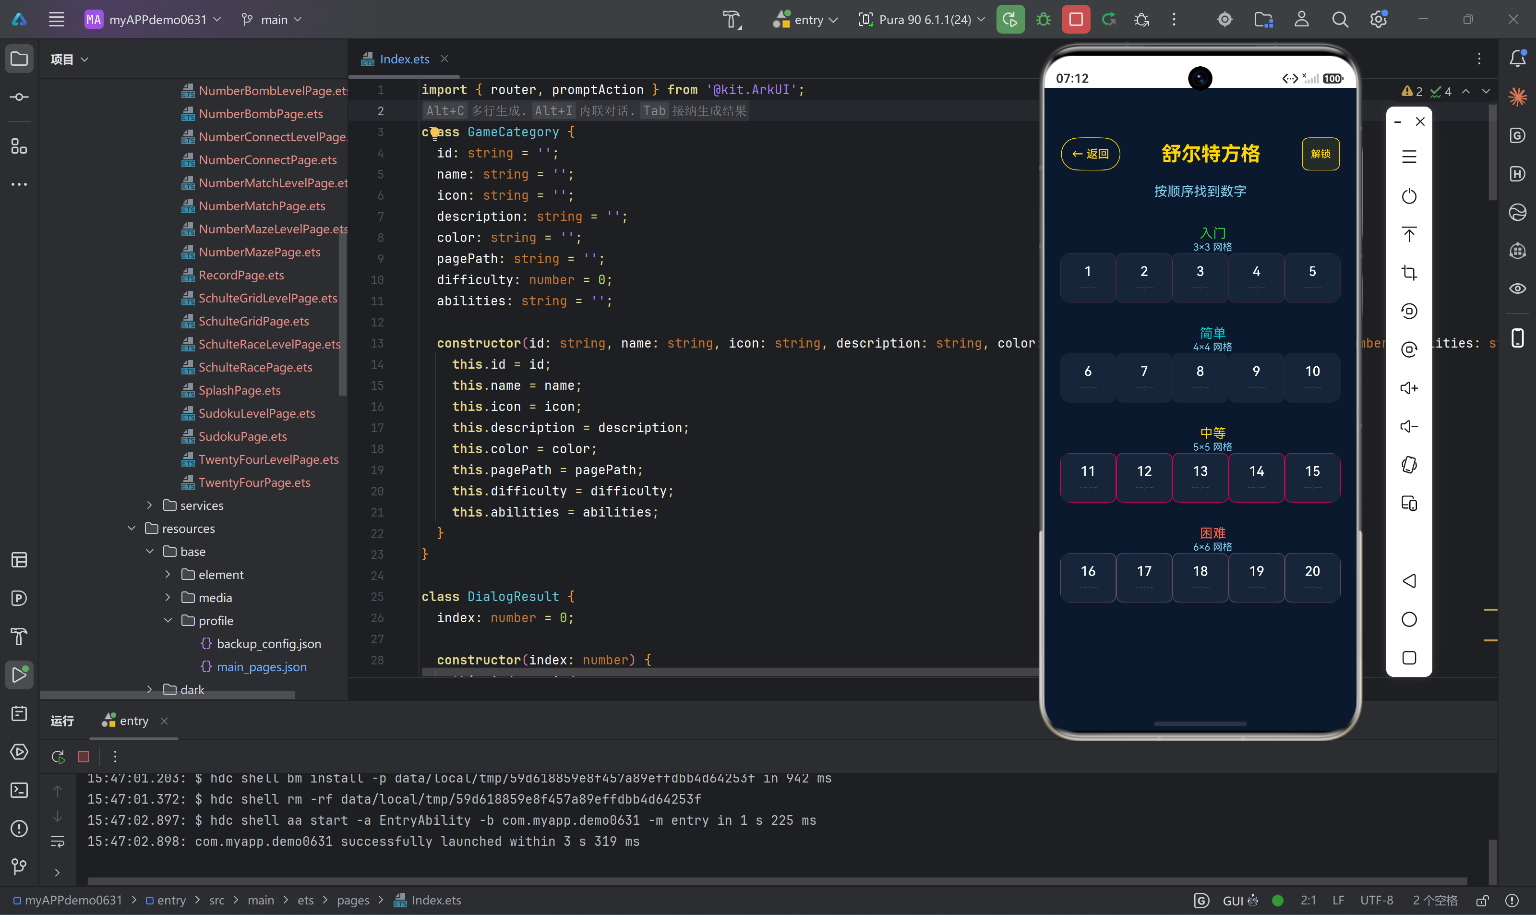Stop the running app with red square
This screenshot has height=915, width=1536.
tap(1076, 20)
